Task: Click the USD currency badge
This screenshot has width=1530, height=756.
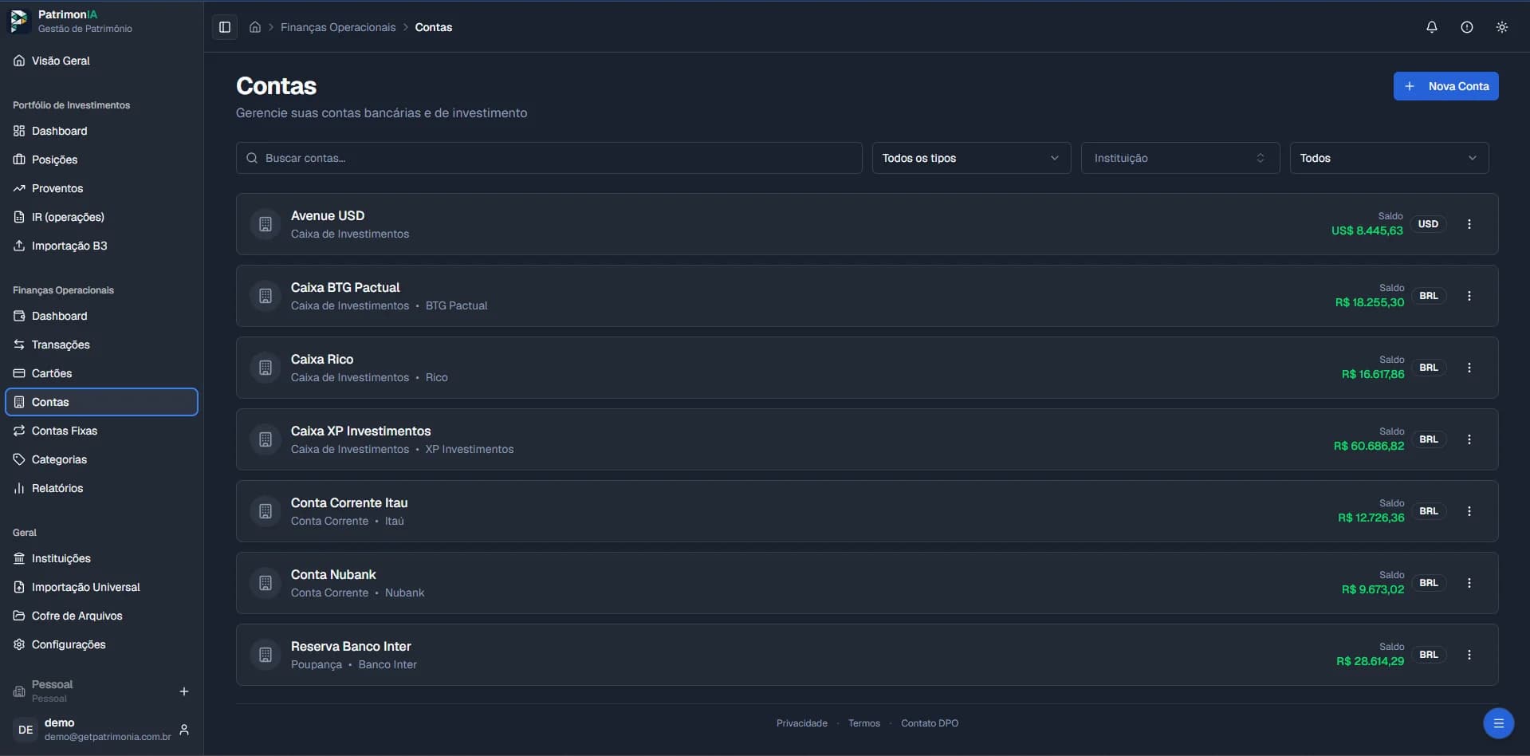Action: tap(1428, 224)
